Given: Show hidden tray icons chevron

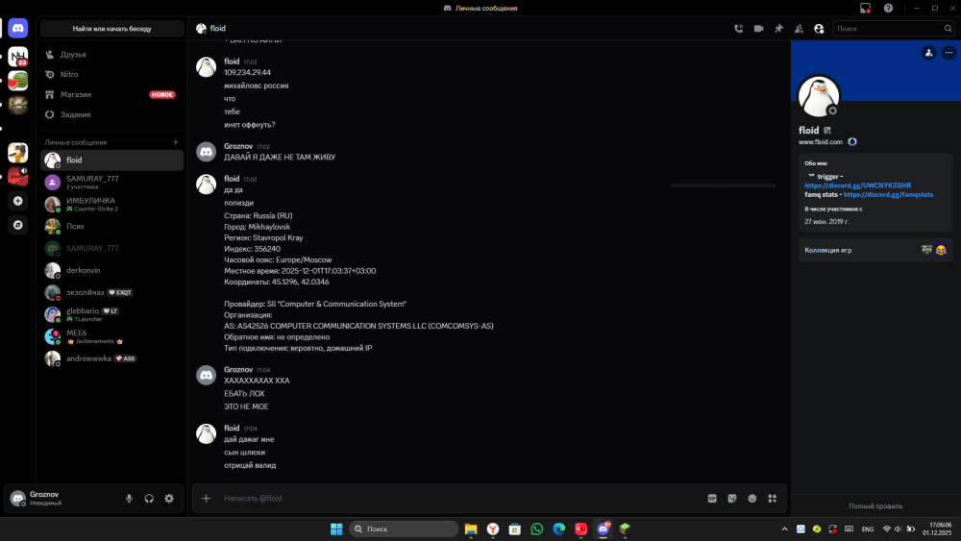Looking at the screenshot, I should pos(784,529).
